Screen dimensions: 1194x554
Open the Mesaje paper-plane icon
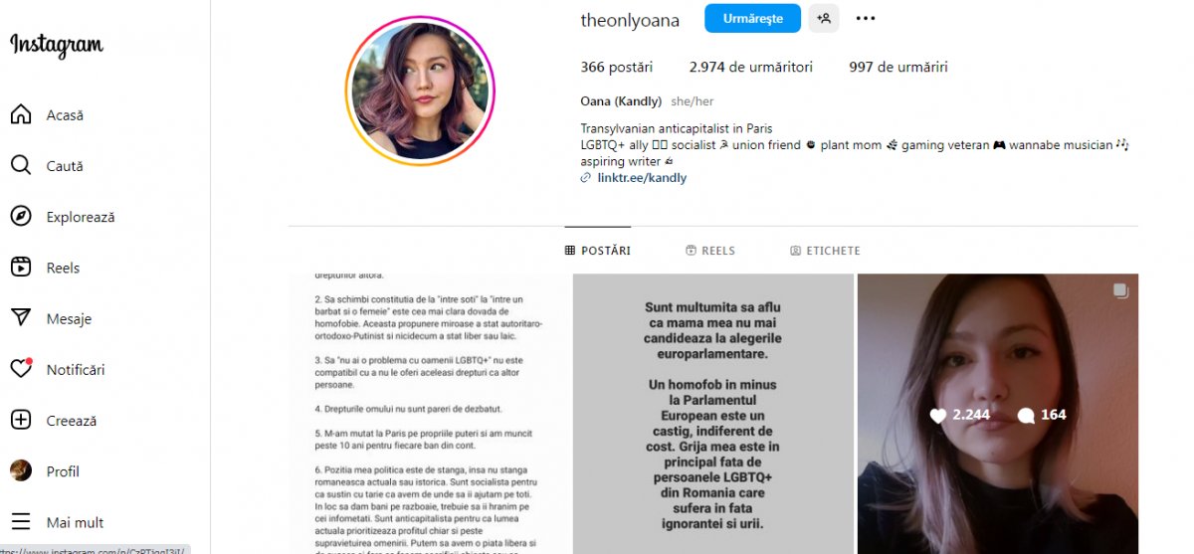[21, 318]
